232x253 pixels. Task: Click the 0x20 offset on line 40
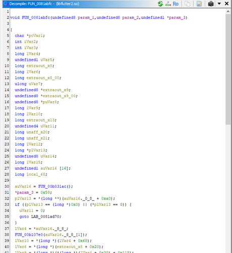94,247
